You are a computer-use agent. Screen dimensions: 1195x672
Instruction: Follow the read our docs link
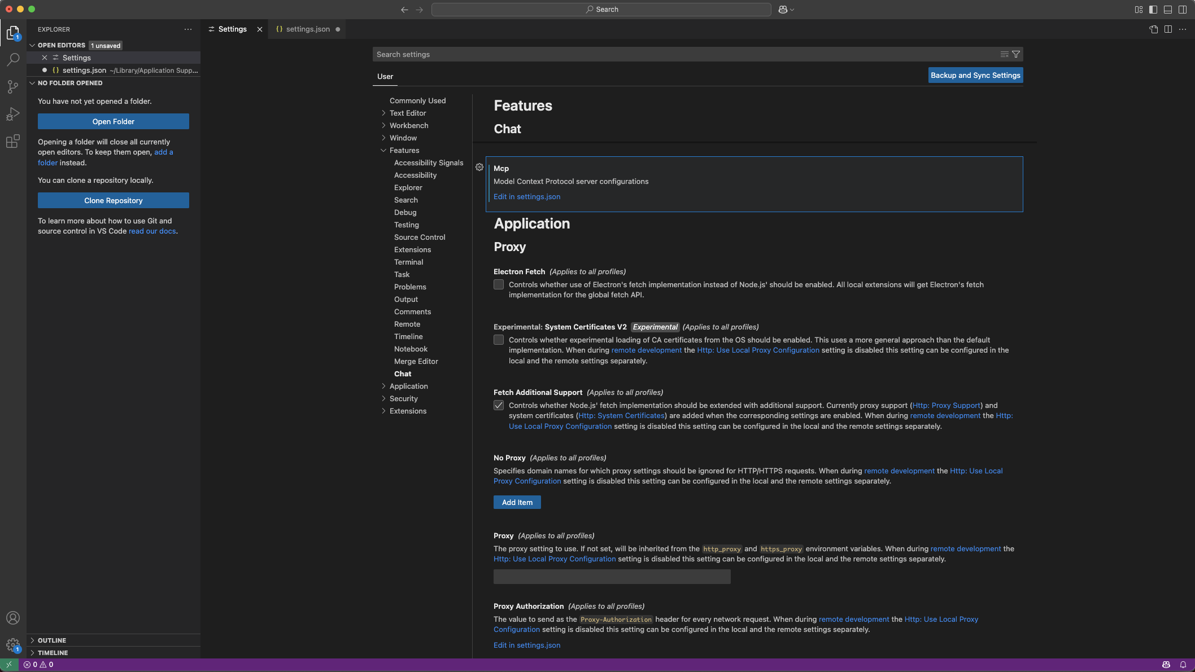click(x=152, y=231)
